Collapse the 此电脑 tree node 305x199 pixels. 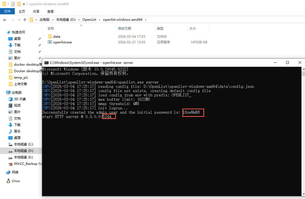click(x=3, y=93)
